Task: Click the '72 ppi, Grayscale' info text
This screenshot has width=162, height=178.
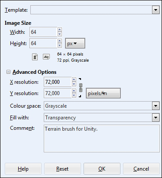Action: 73,60
